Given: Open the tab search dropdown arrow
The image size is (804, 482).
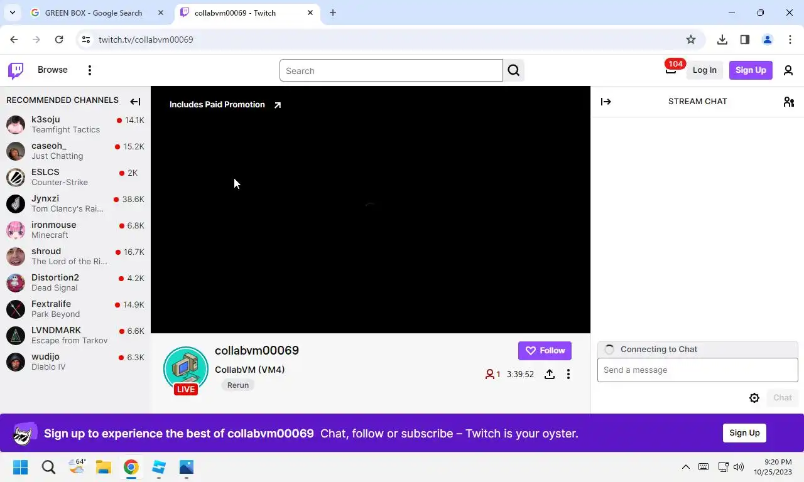Looking at the screenshot, I should tap(12, 13).
